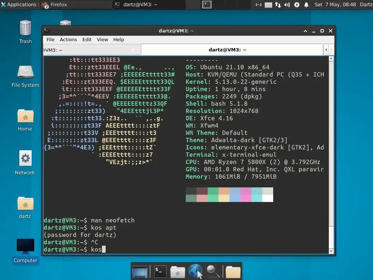Open the terminal Help menu
Screen dimensions: 373x280
click(x=118, y=39)
